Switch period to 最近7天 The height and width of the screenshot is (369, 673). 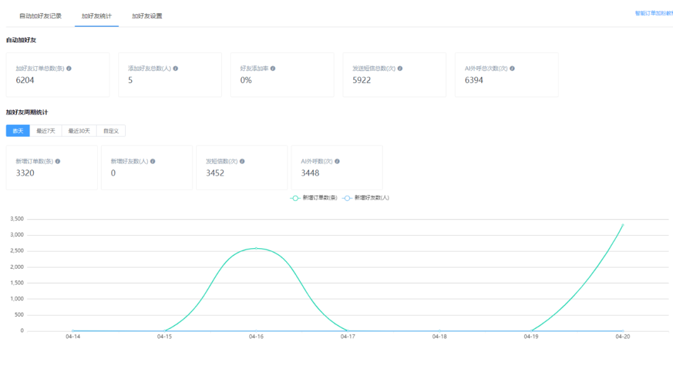point(45,131)
